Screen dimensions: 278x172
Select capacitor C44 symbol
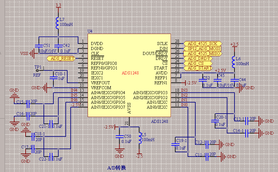234,80
